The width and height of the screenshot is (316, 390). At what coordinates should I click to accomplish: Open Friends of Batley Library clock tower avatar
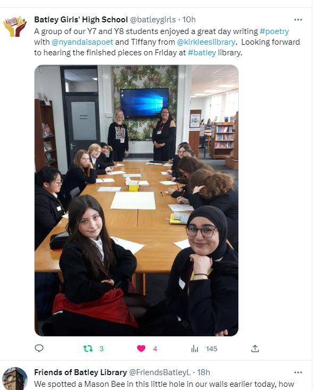pyautogui.click(x=15, y=378)
